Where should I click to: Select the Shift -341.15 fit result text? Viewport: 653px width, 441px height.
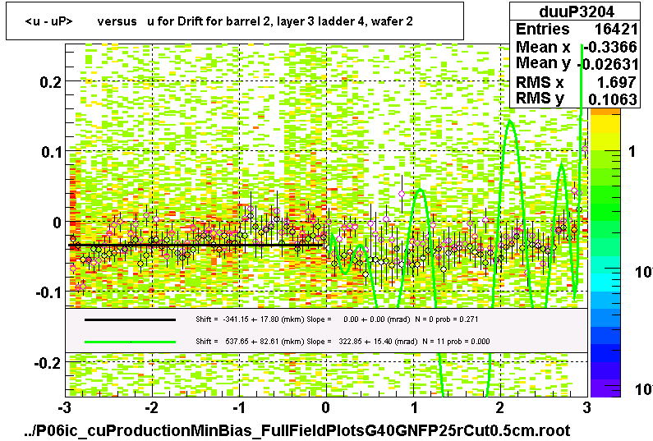point(337,319)
